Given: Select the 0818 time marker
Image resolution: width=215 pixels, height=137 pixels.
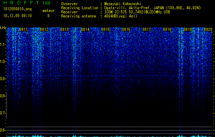Looking at the screenshot, I should 167,29.
